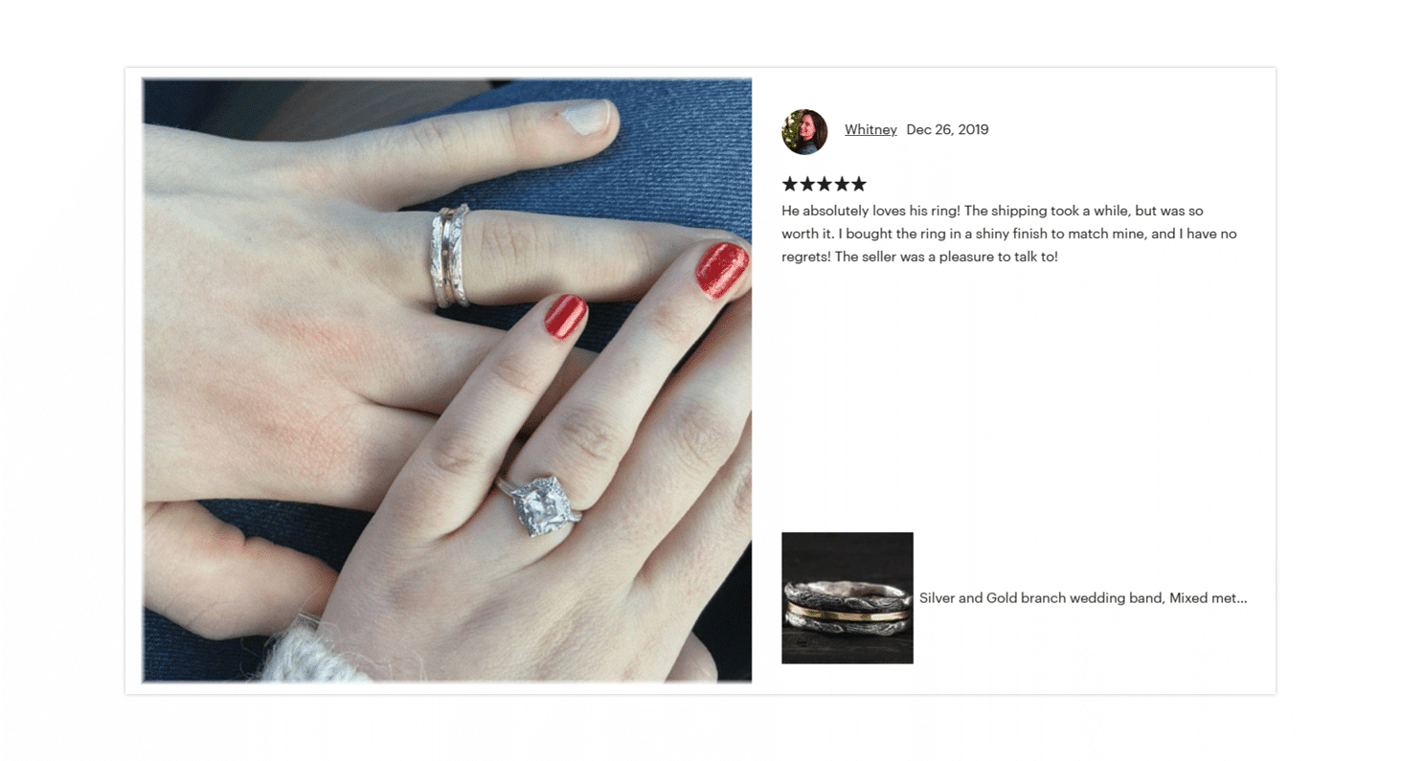Open the Silver and Gold branch wedding band title
Screen dimensions: 1401x761
coord(1083,598)
